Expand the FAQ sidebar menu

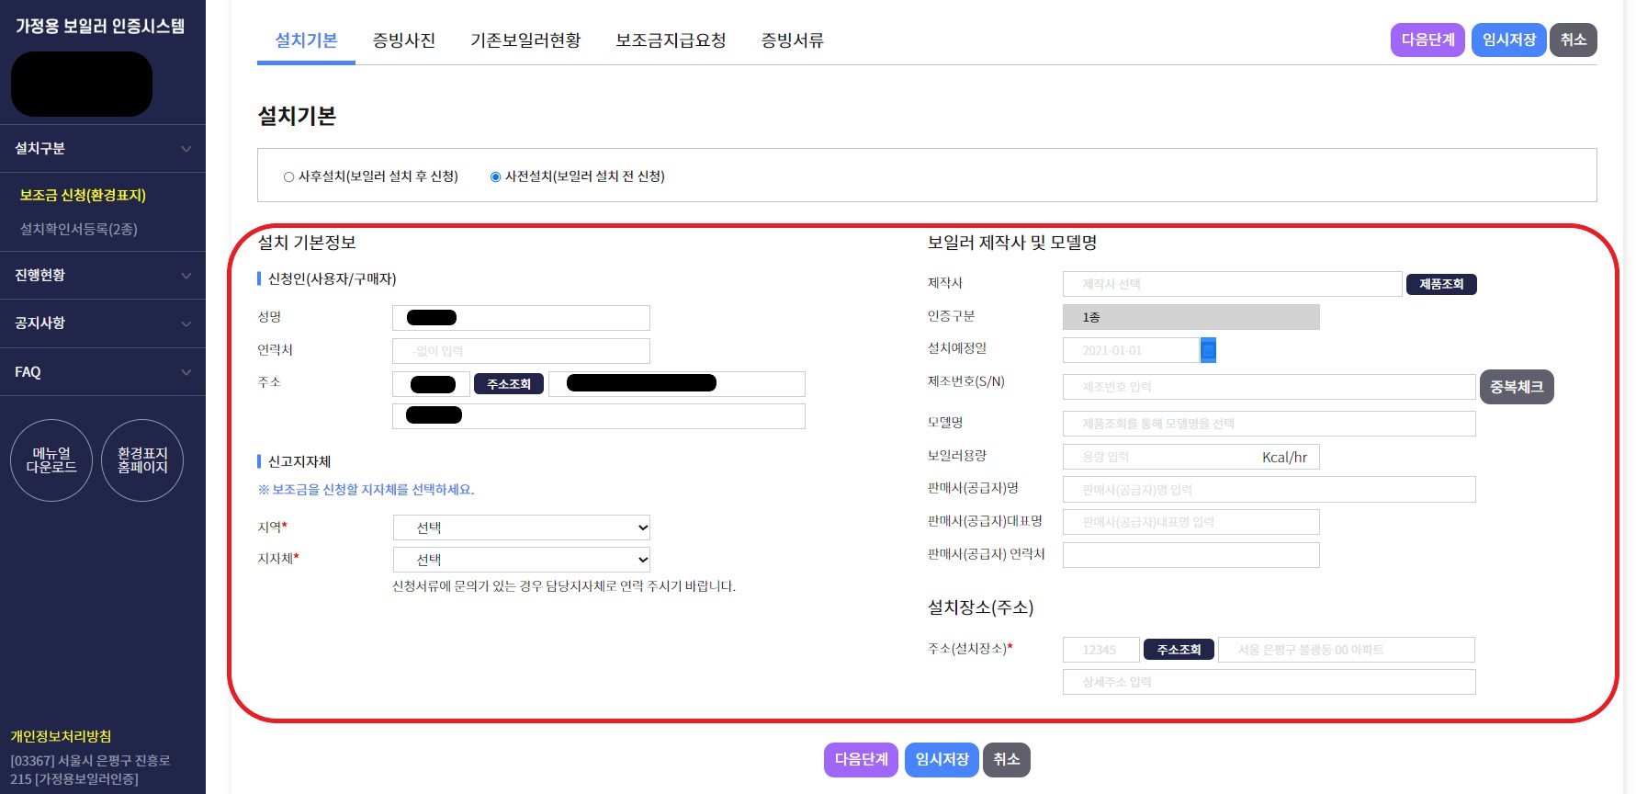(x=103, y=372)
